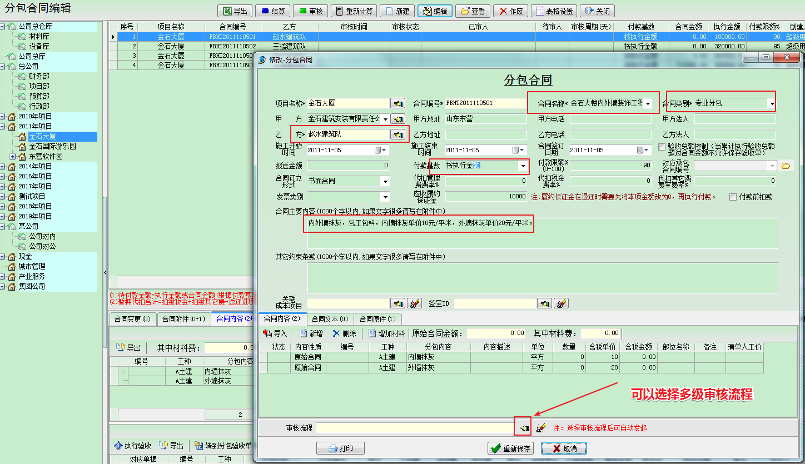Image resolution: width=805 pixels, height=464 pixels.
Task: Click the 表格设置 button in main toolbar
Action: click(554, 11)
